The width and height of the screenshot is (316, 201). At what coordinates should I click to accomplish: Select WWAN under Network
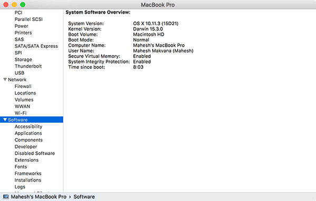pyautogui.click(x=22, y=107)
